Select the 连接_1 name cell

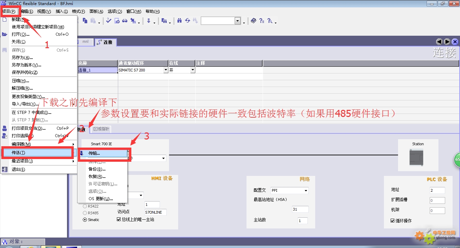tap(98, 70)
